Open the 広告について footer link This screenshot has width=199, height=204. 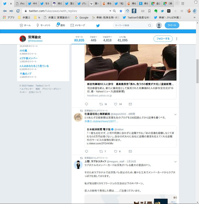pyautogui.click(x=35, y=92)
